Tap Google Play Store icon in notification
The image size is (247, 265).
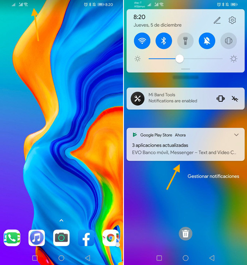point(135,135)
